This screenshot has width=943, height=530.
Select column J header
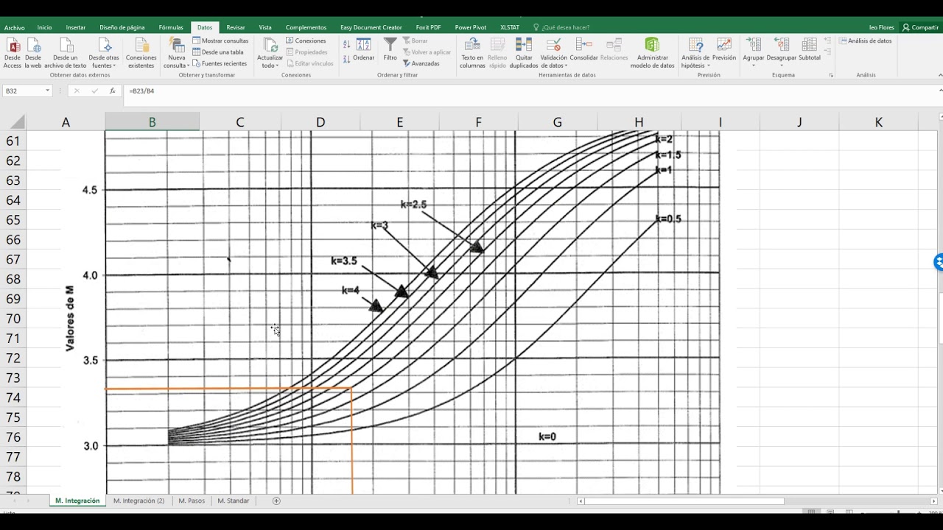pyautogui.click(x=799, y=122)
